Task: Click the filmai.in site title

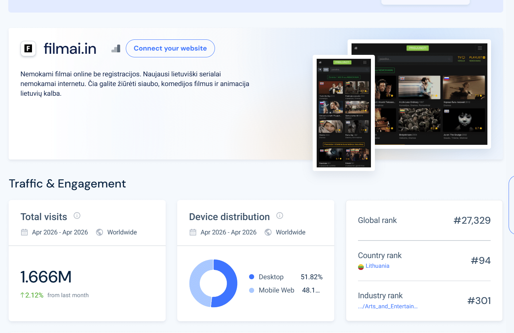Action: (70, 48)
